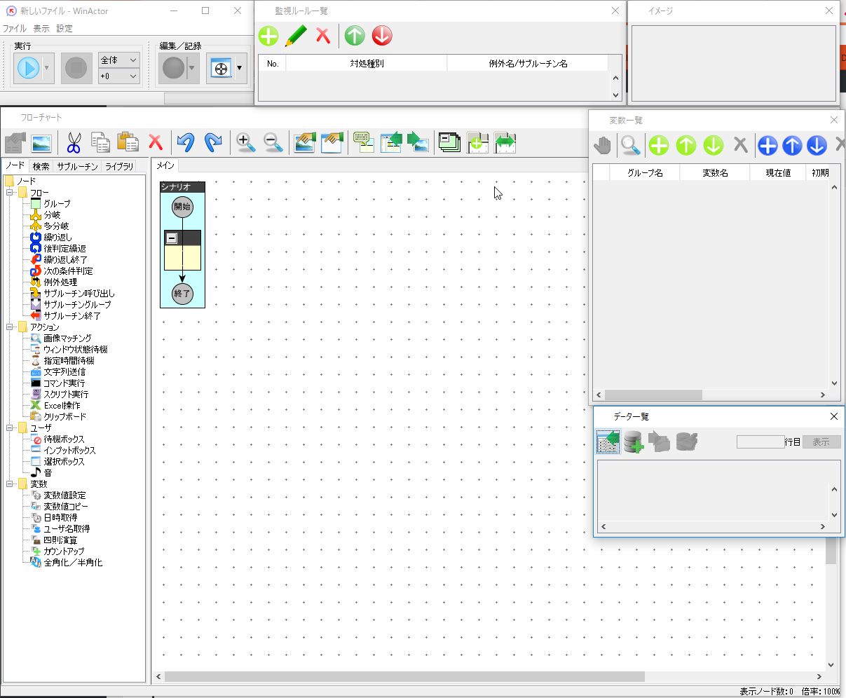The image size is (846, 698).
Task: Select the 待機ボックス user node
Action: [x=64, y=439]
